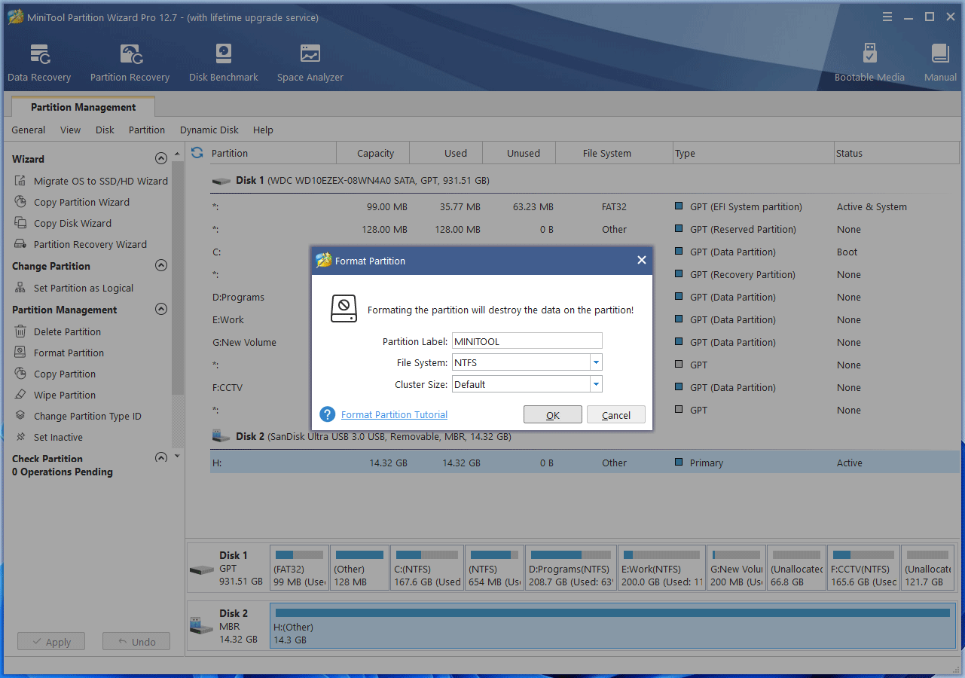
Task: Launch Partition Recovery Wizard in sidebar
Action: [81, 244]
